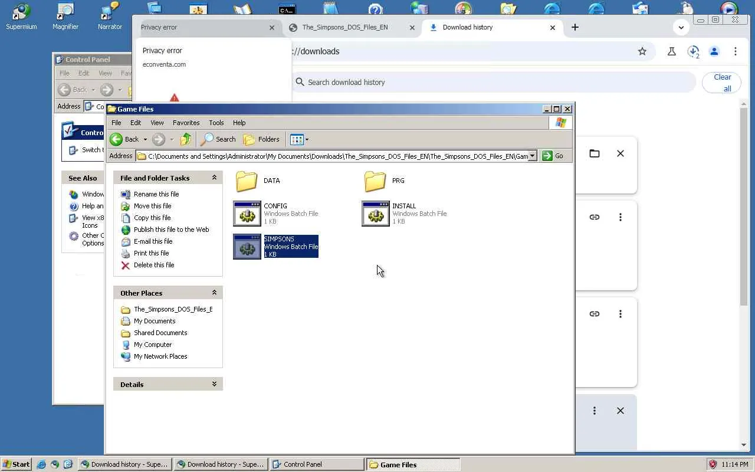The width and height of the screenshot is (755, 472).
Task: Select the SIMPSONS batch file icon
Action: pos(247,247)
